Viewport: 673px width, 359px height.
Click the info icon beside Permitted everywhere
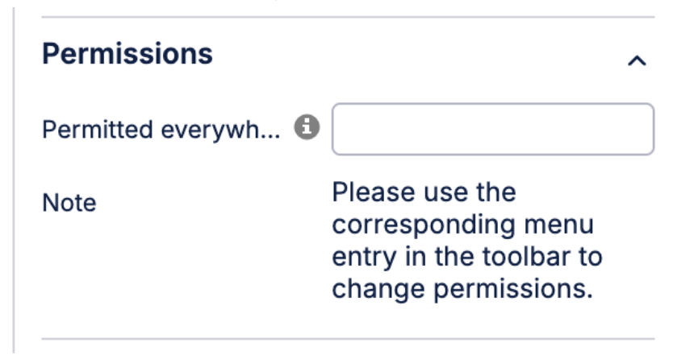tap(307, 127)
